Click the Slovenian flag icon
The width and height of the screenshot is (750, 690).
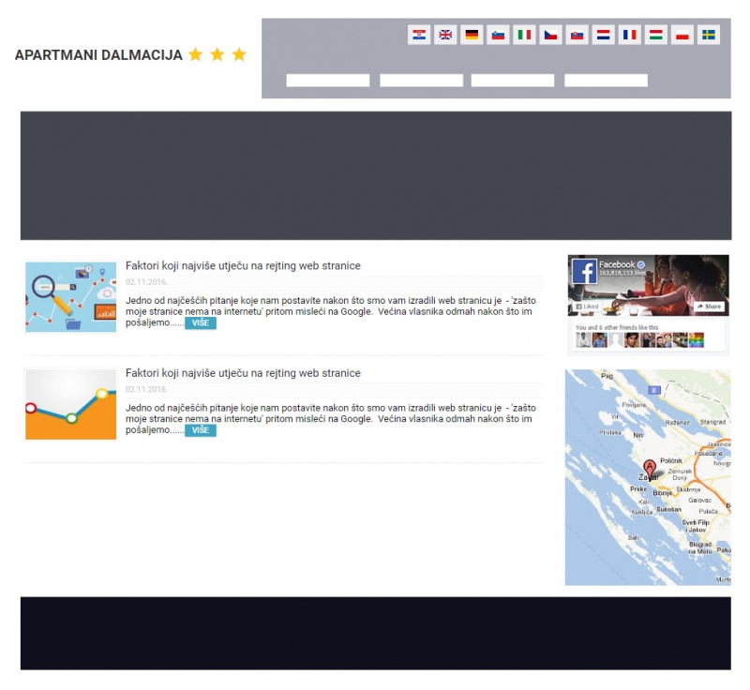pyautogui.click(x=498, y=36)
